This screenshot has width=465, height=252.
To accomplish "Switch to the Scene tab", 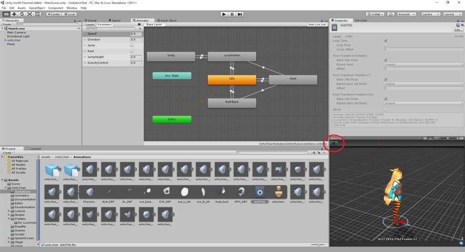I will [90, 20].
